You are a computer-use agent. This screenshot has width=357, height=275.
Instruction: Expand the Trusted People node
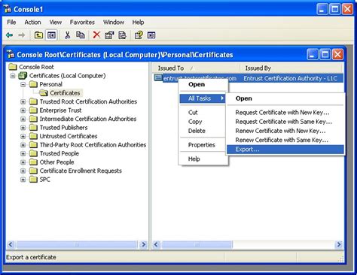pos(23,153)
